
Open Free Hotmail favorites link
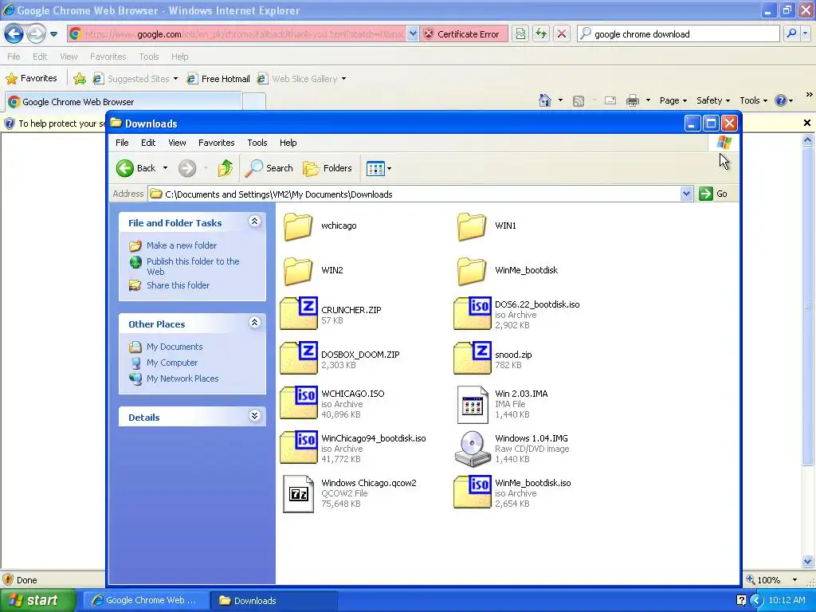pyautogui.click(x=218, y=79)
